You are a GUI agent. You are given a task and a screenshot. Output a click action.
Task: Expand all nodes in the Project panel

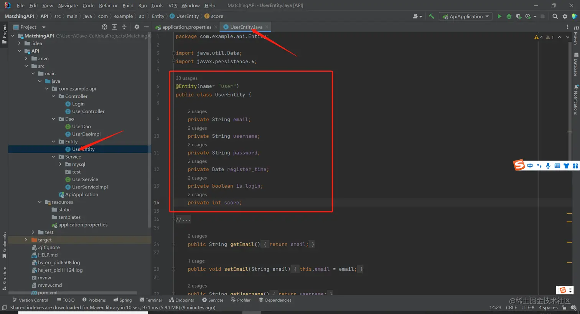114,27
